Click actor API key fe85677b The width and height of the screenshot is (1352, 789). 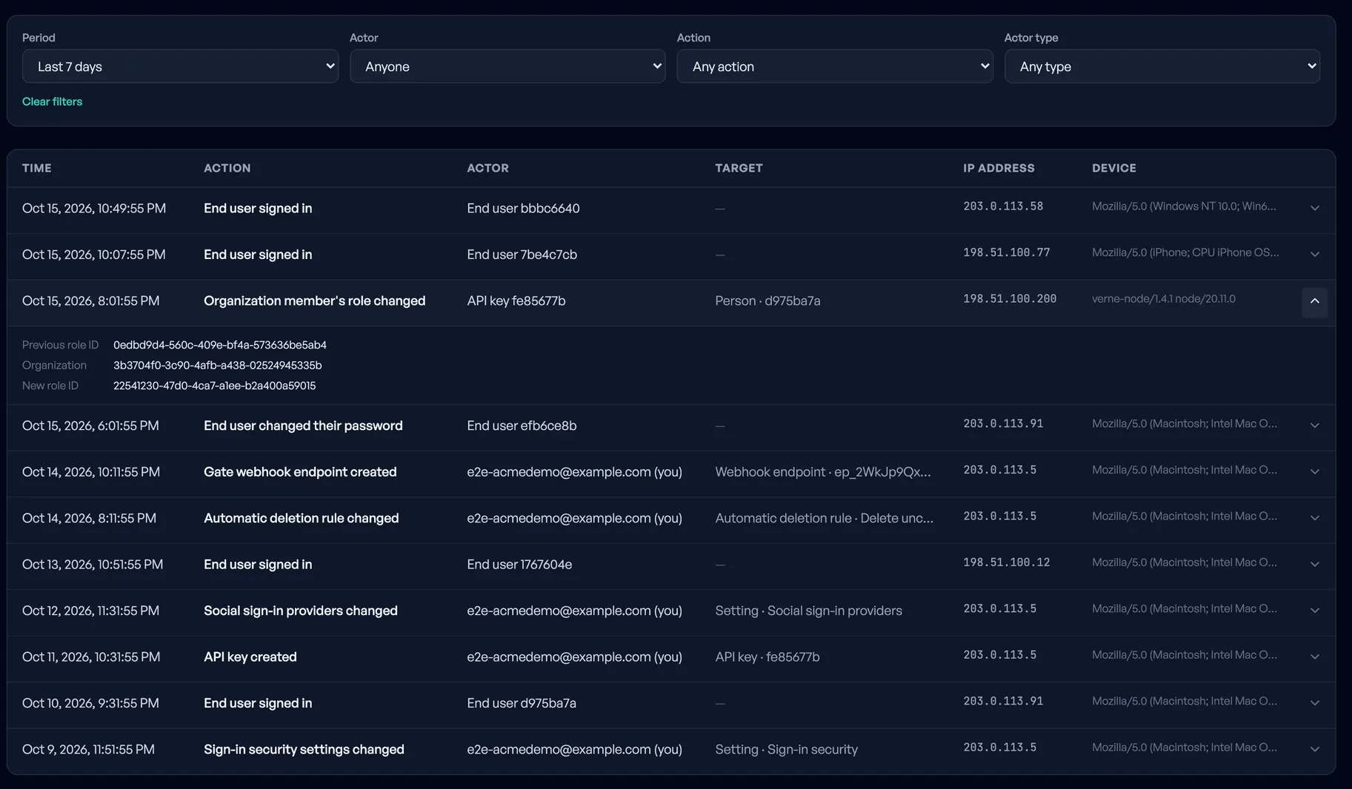[x=516, y=301]
